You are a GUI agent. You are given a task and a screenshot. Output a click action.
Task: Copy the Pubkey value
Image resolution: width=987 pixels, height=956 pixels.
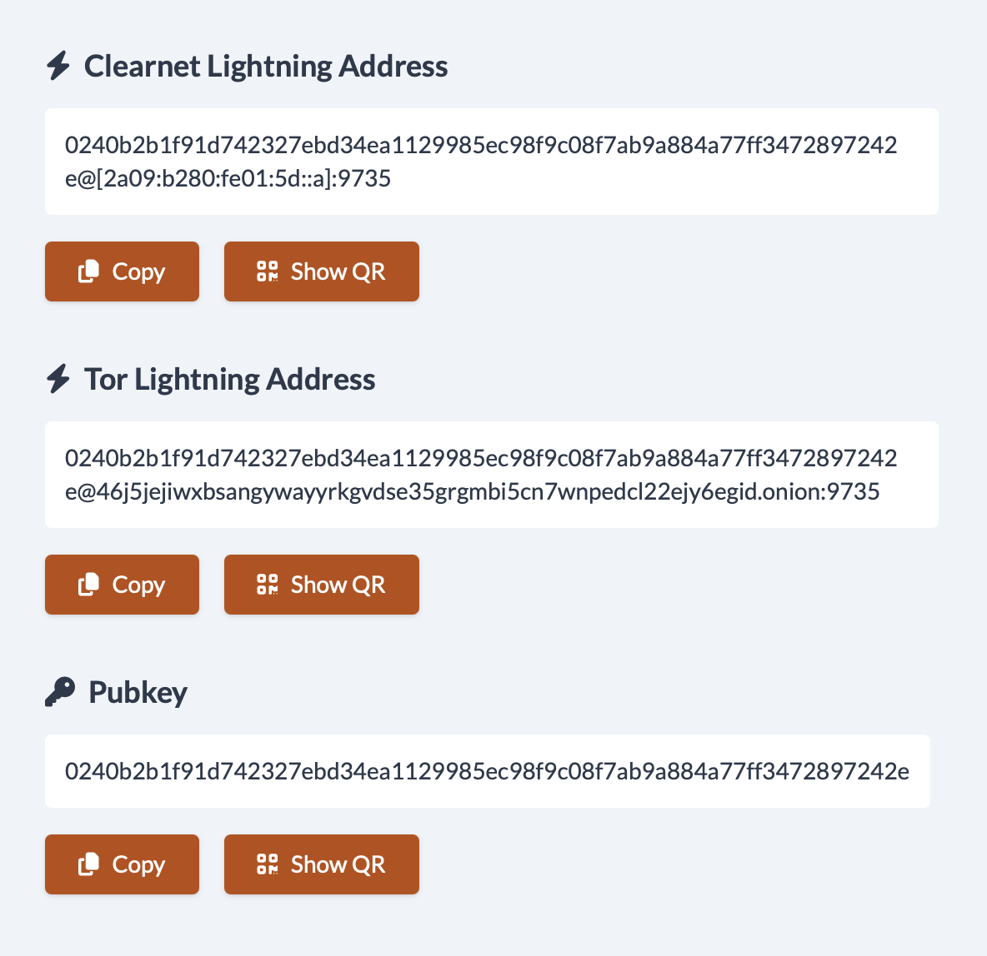[122, 864]
